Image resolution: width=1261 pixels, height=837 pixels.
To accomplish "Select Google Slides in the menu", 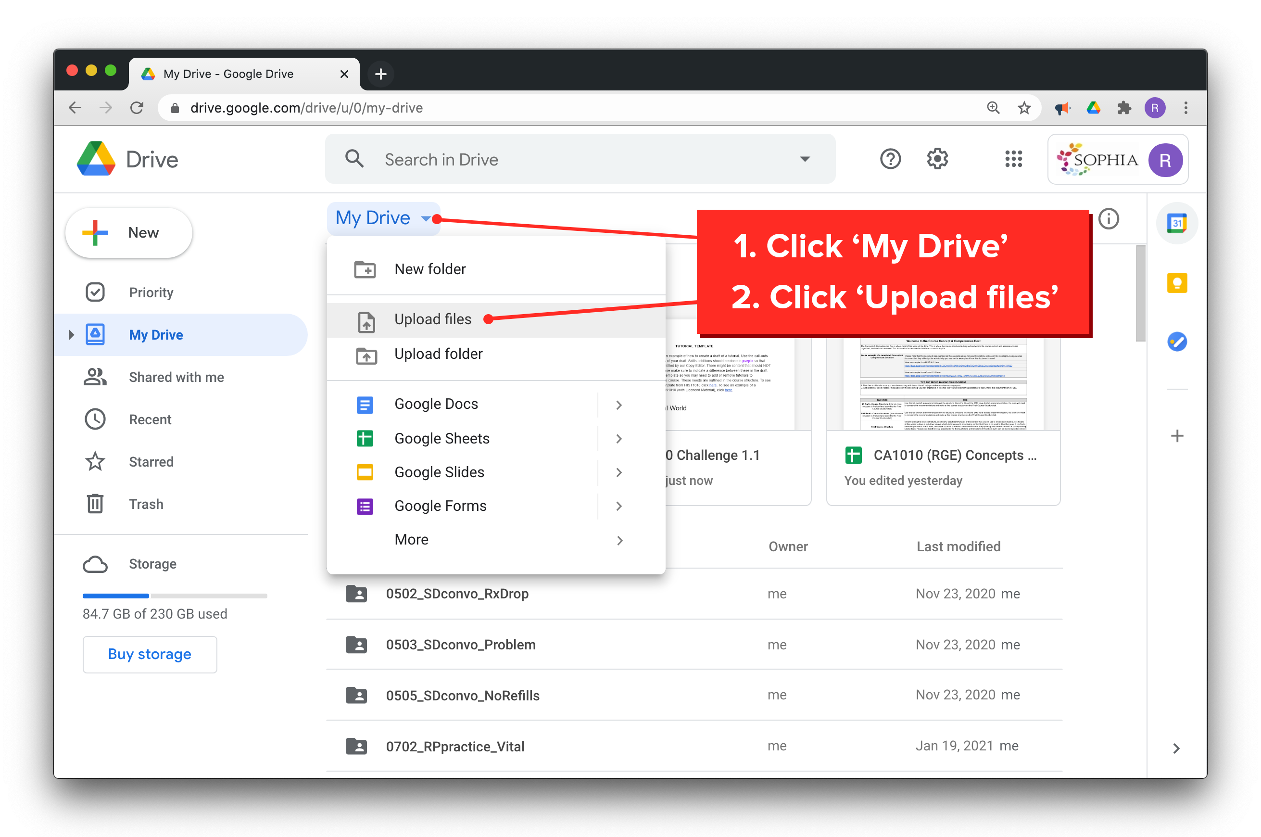I will pos(496,472).
